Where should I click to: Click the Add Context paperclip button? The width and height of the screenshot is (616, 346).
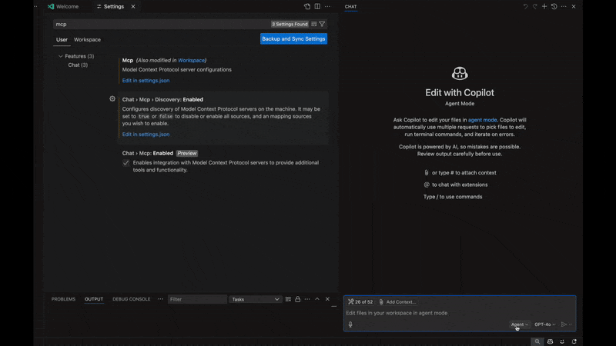[x=397, y=301]
